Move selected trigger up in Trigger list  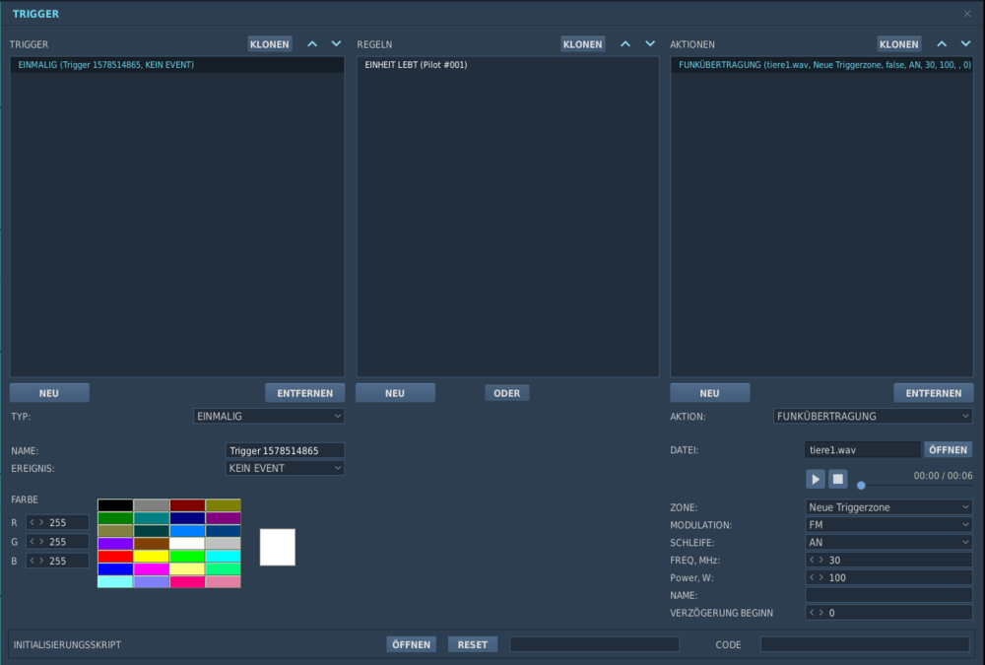[312, 44]
